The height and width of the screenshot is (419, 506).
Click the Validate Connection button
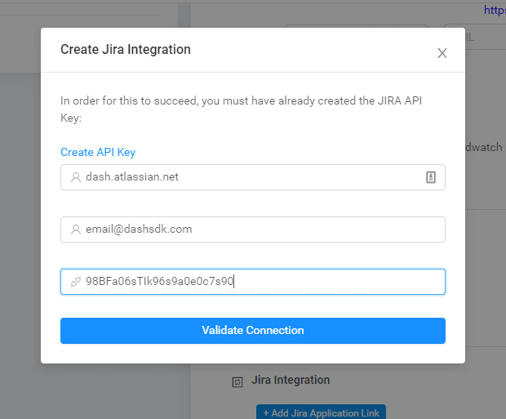(x=253, y=331)
